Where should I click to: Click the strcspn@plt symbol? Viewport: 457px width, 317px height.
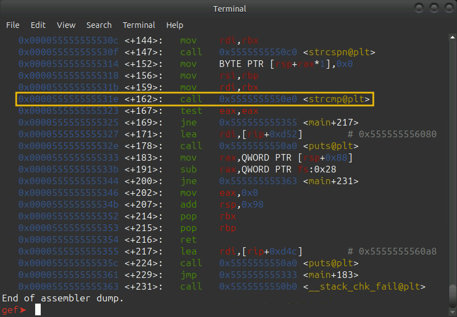pyautogui.click(x=339, y=52)
